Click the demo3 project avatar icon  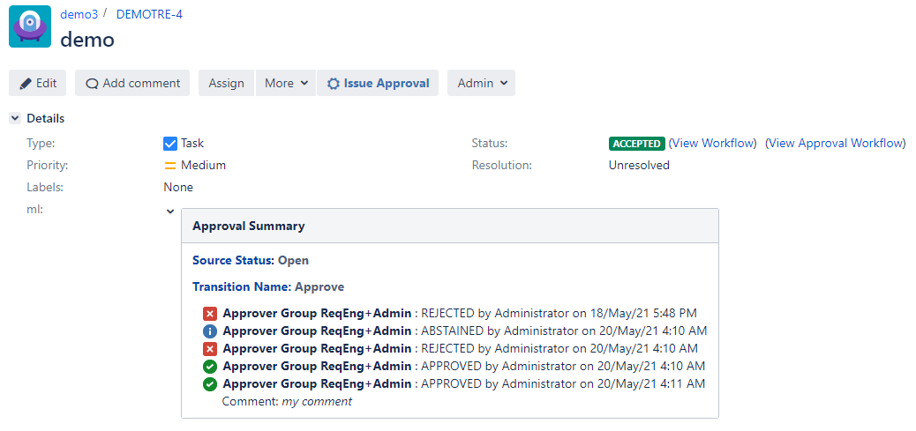pos(30,26)
